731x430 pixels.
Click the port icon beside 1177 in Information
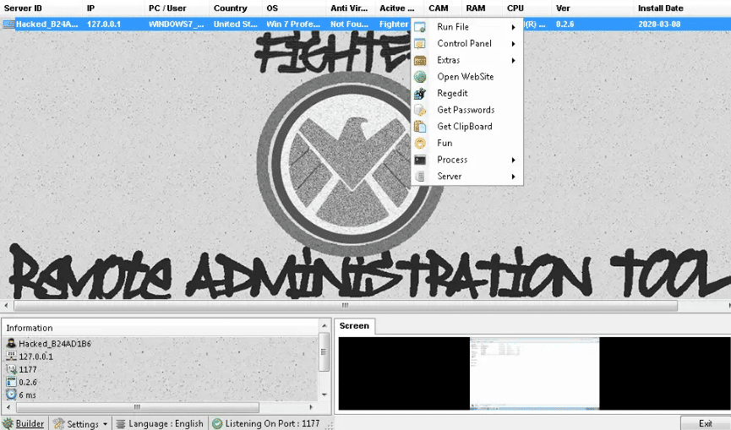tap(11, 369)
